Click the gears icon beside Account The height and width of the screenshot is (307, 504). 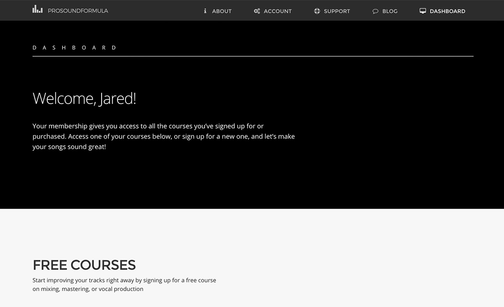(x=257, y=11)
